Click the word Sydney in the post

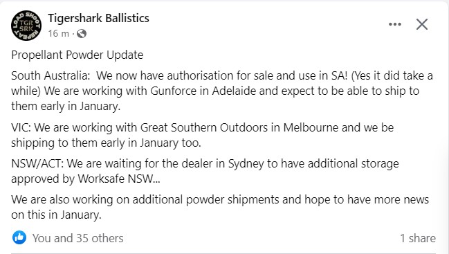pyautogui.click(x=246, y=164)
